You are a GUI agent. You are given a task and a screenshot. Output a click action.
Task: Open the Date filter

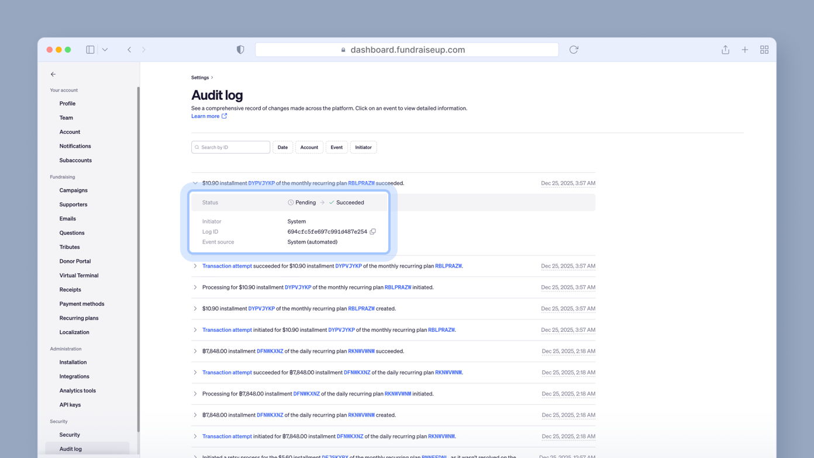coord(282,147)
